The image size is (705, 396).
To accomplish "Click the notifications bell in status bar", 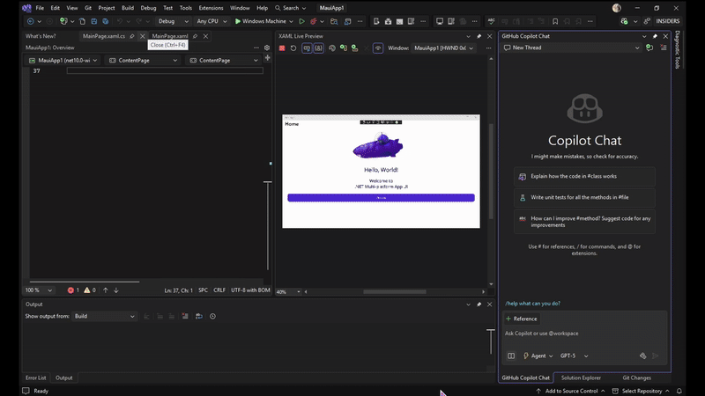I will pyautogui.click(x=679, y=390).
